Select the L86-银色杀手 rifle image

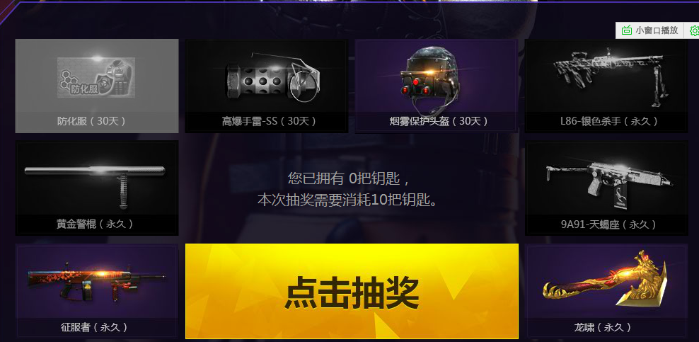(608, 75)
